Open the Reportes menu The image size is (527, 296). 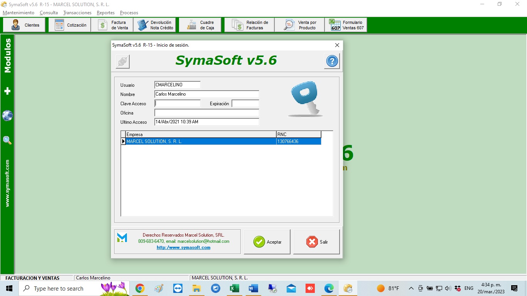[106, 13]
